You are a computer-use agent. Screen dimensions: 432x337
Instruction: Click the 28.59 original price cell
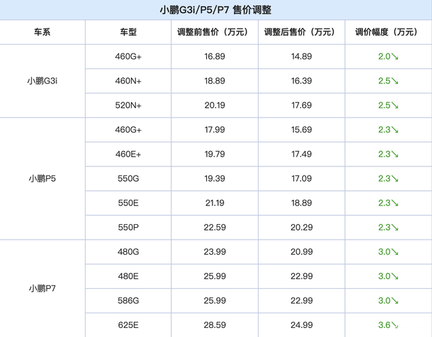pyautogui.click(x=215, y=324)
